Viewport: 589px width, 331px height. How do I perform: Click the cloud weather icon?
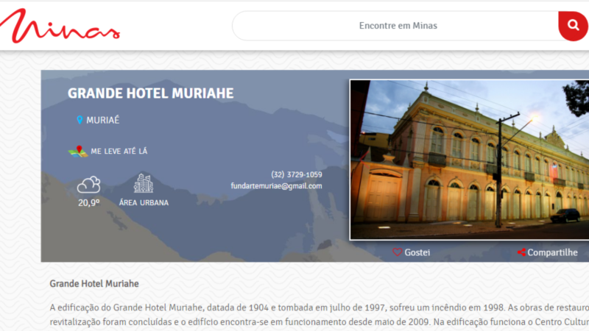point(88,185)
